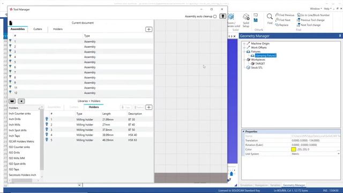This screenshot has width=343, height=193.
Task: Select Stock STL tree item
Action: (x=257, y=68)
